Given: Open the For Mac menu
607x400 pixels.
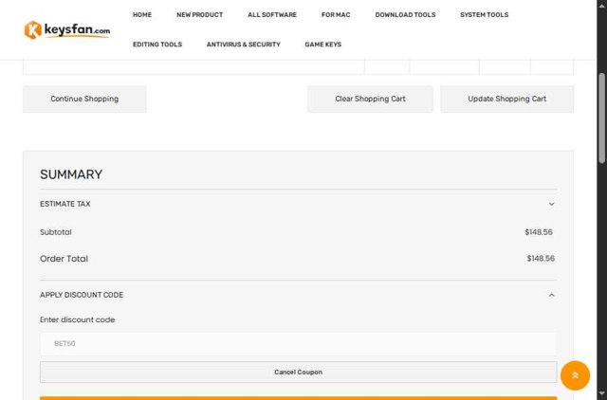Looking at the screenshot, I should (x=336, y=15).
